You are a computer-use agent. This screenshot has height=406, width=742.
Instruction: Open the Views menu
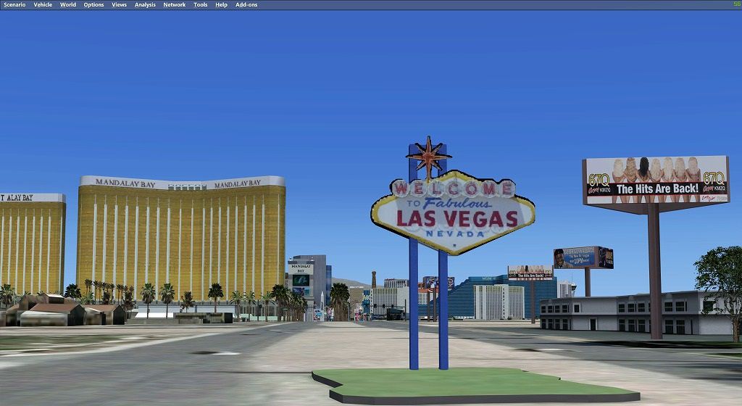pos(120,5)
